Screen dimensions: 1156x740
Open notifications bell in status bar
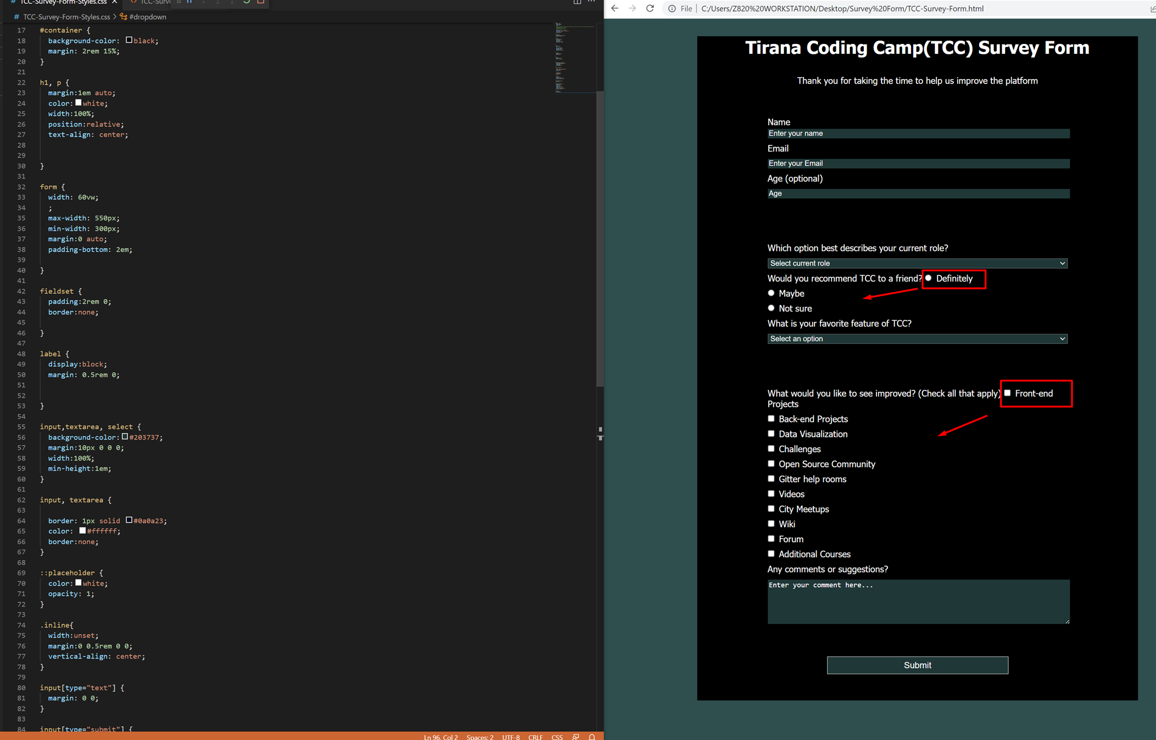592,737
